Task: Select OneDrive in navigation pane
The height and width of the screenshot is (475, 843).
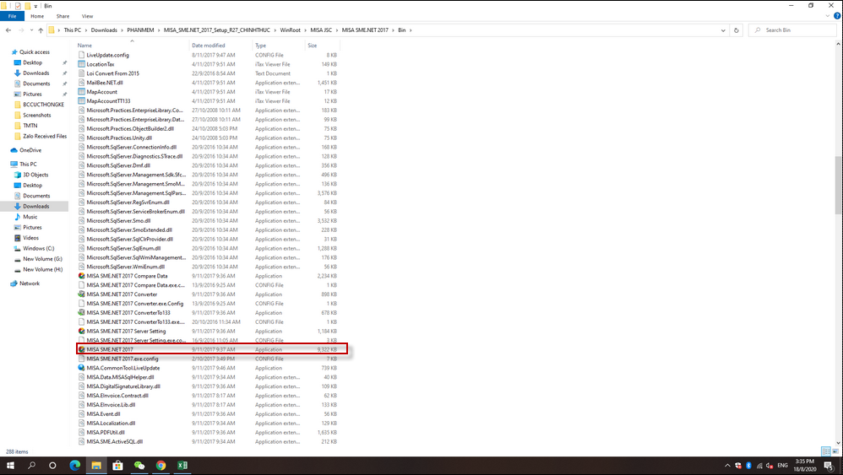Action: click(30, 150)
